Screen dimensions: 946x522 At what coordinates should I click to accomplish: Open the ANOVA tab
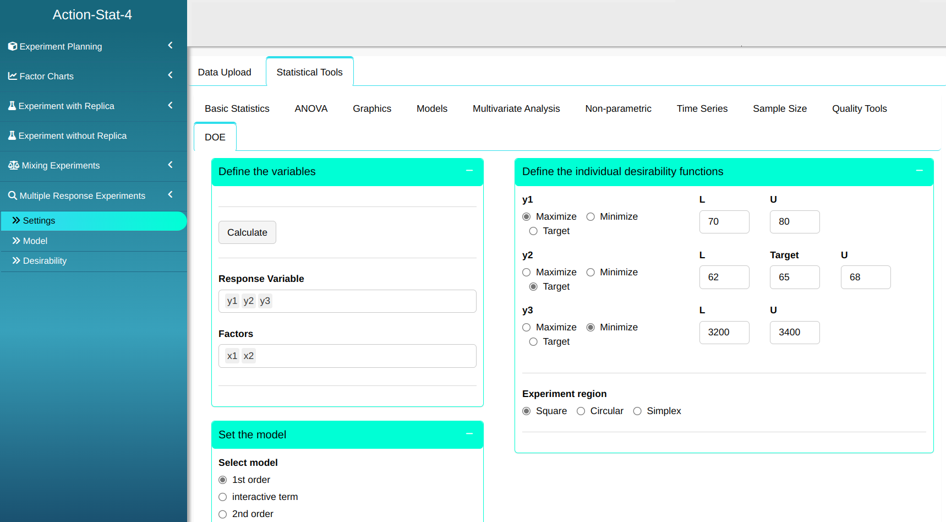coord(311,108)
